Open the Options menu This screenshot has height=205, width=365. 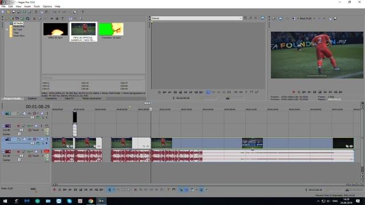(47, 6)
